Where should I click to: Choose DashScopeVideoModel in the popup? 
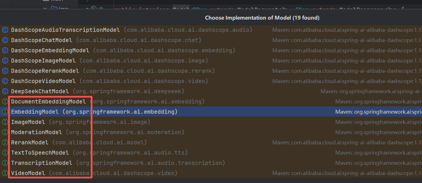coord(43,81)
